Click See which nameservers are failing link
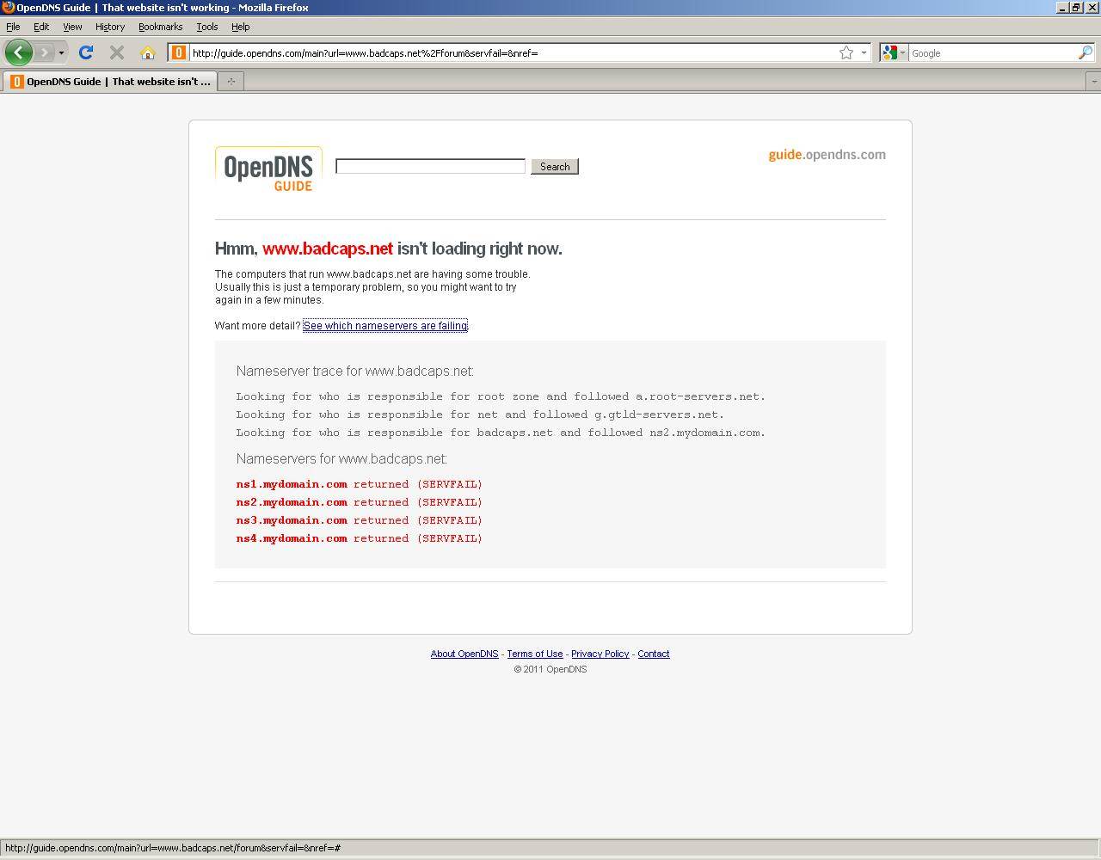1101x860 pixels. click(x=385, y=326)
